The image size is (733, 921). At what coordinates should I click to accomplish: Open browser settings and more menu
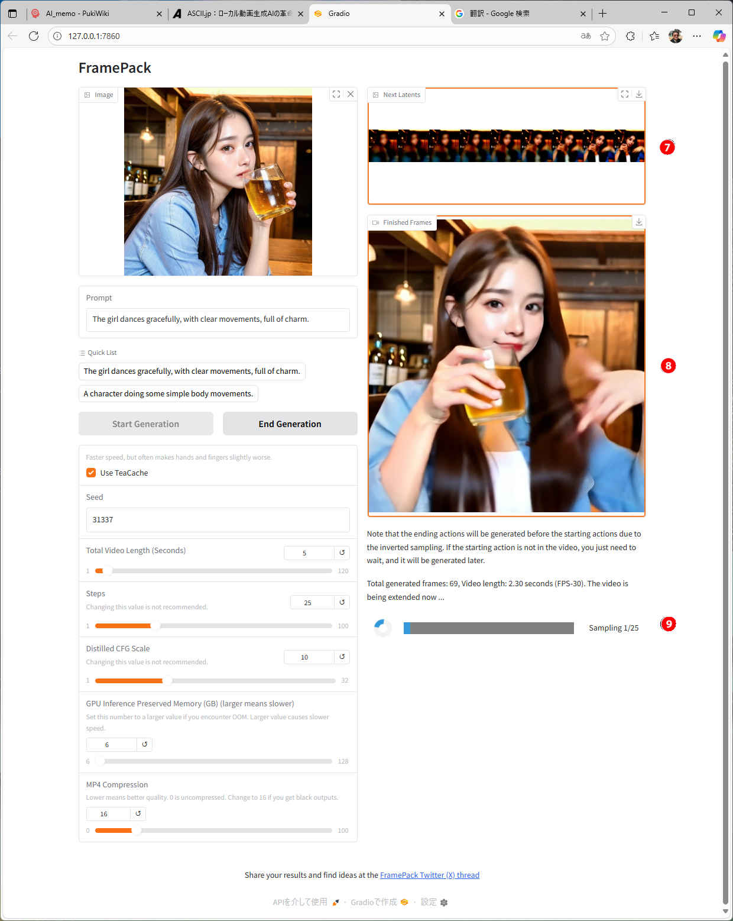click(x=697, y=36)
